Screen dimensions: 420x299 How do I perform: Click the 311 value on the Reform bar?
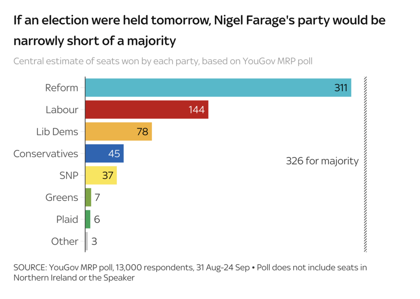(340, 87)
